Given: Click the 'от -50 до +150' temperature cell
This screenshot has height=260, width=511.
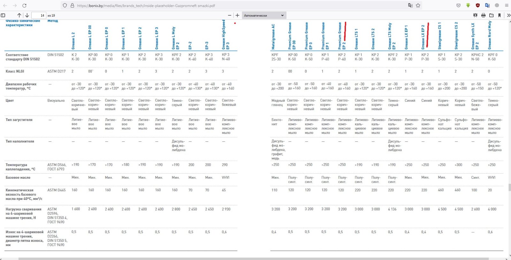Looking at the screenshot, I should pyautogui.click(x=477, y=86).
